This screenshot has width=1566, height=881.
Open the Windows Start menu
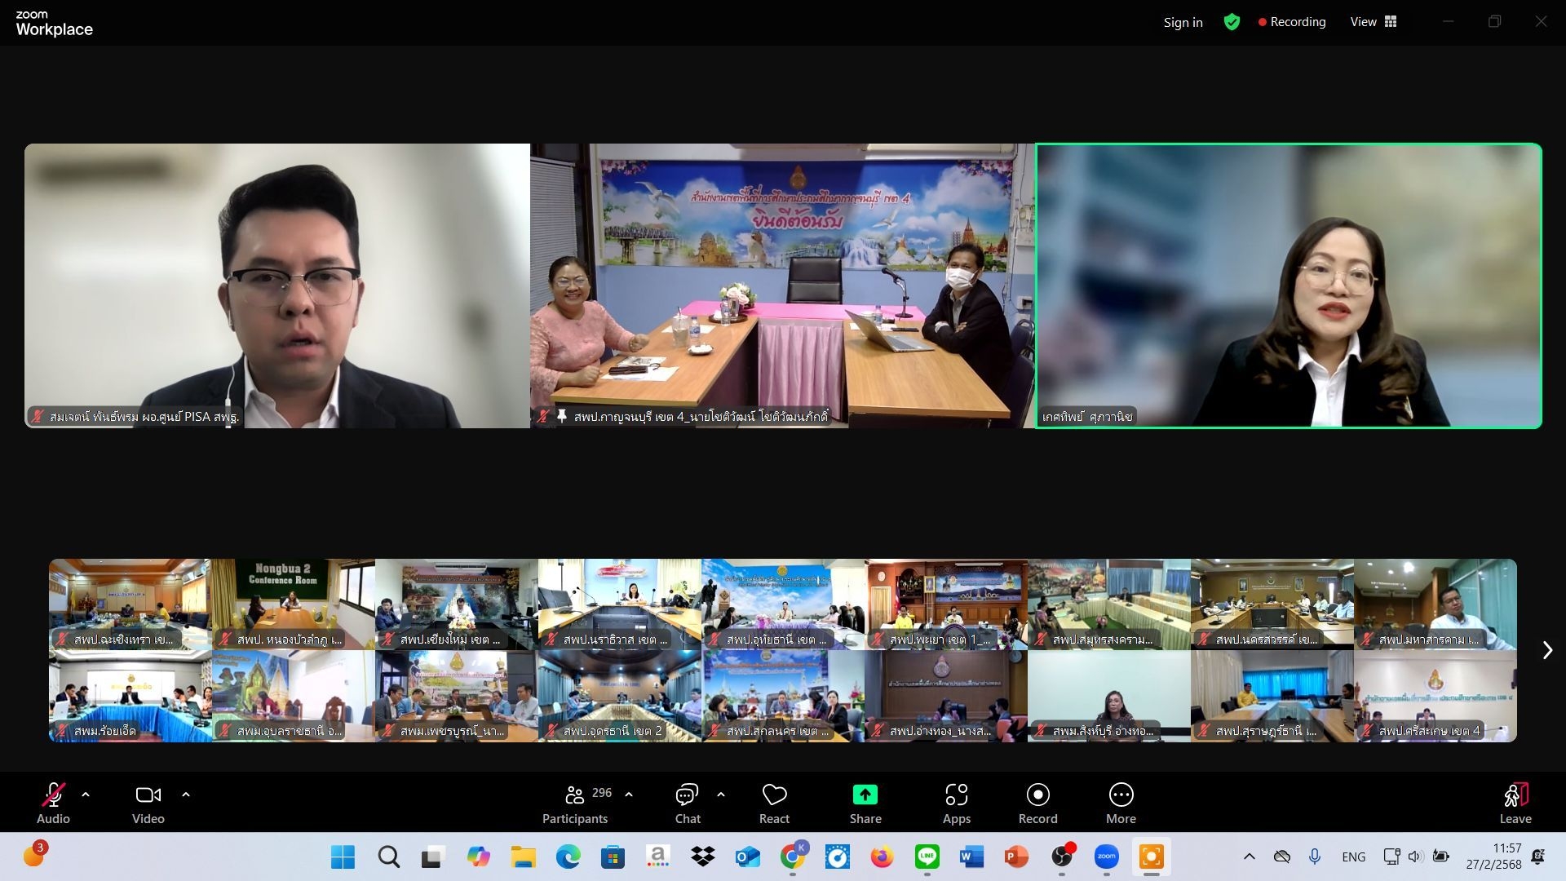point(343,857)
